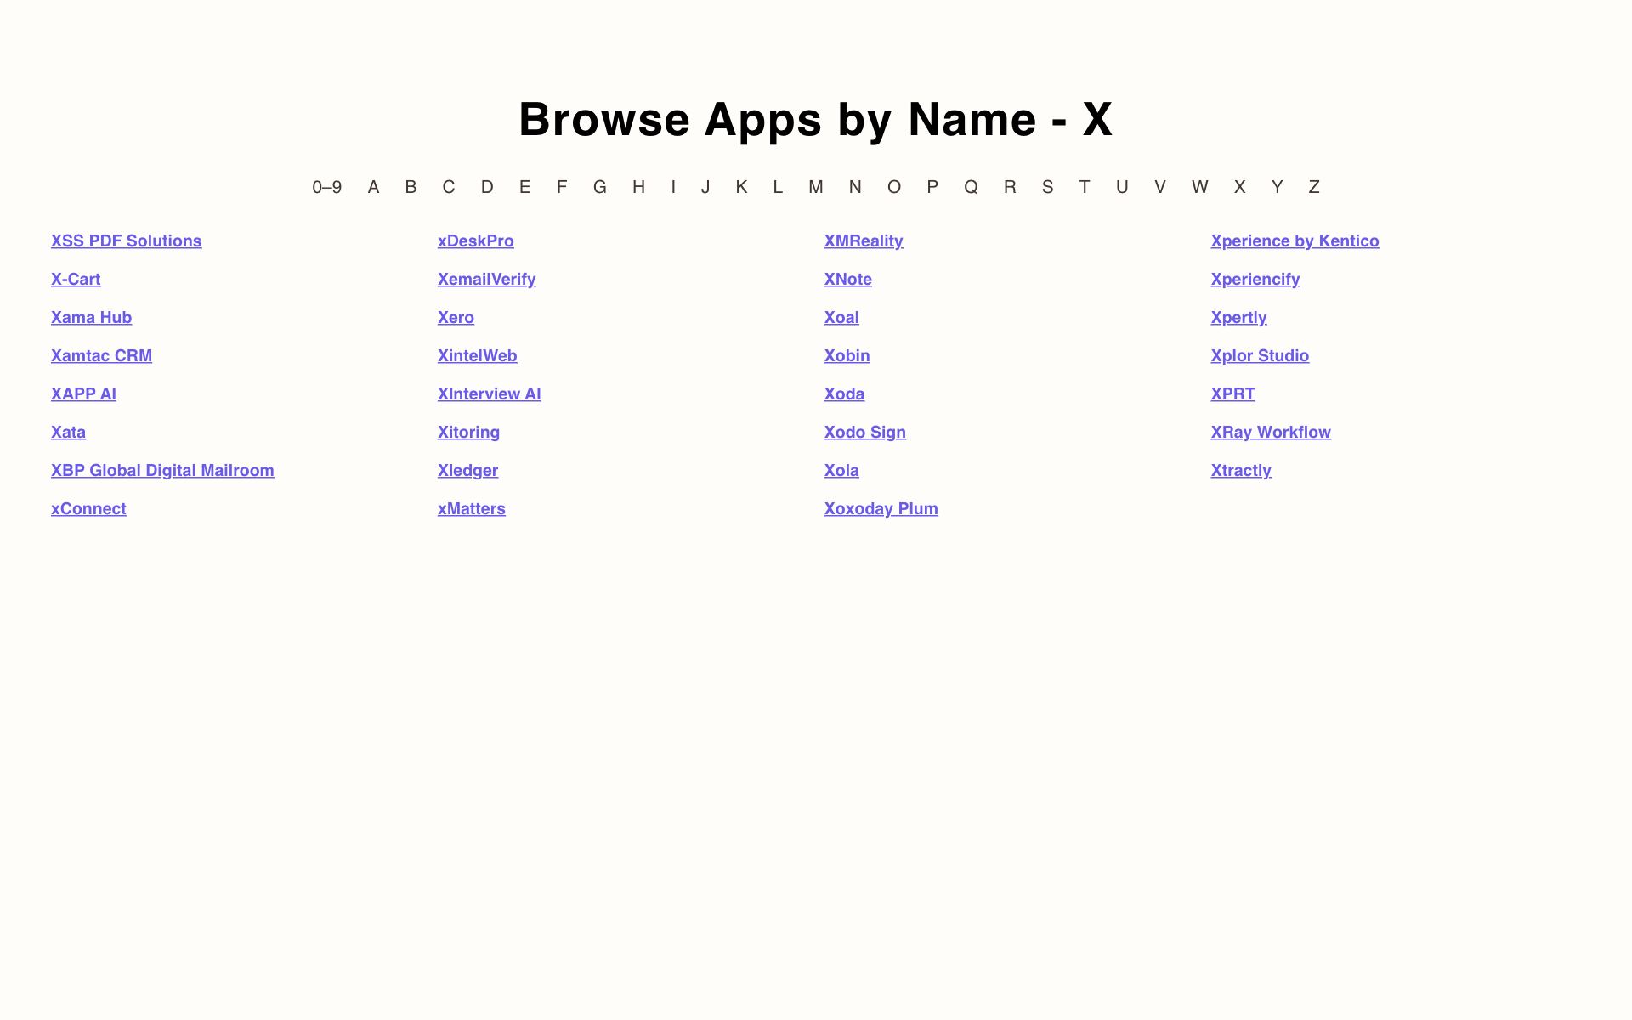Open the Xpertly link
Viewport: 1632px width, 1020px height.
[1238, 317]
